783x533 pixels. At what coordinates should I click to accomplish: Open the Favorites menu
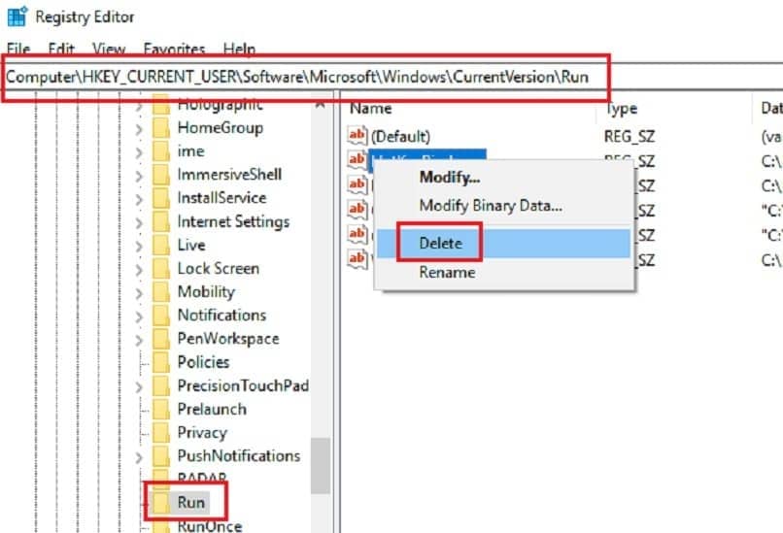click(174, 49)
